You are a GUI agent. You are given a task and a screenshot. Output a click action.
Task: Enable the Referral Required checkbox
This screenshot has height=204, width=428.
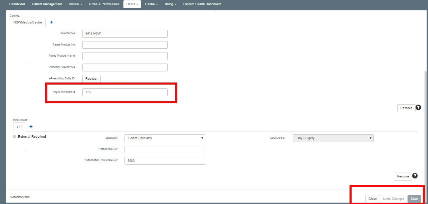(x=14, y=136)
